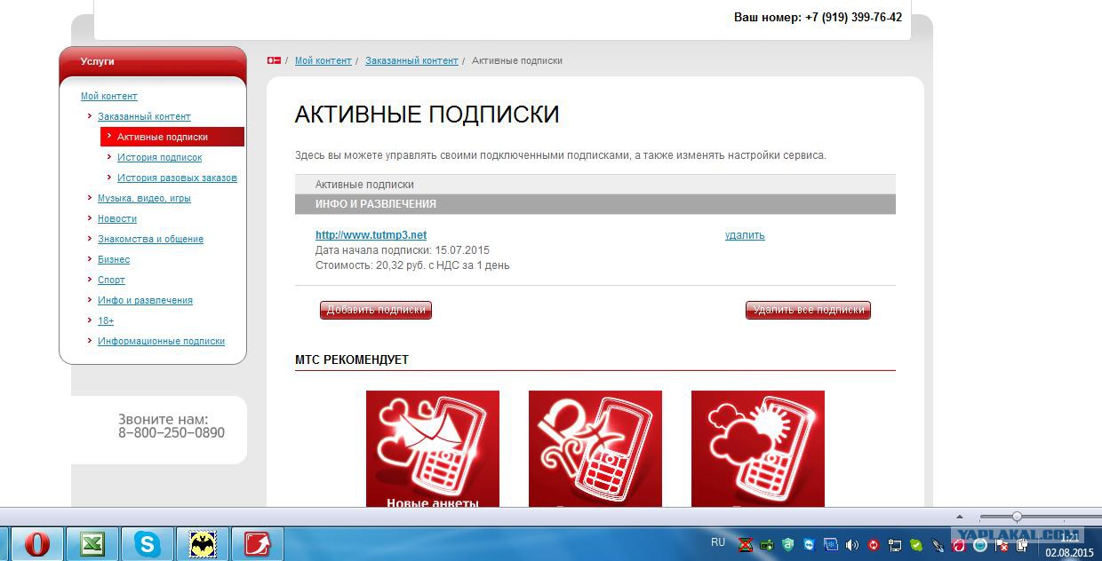The width and height of the screenshot is (1102, 561).
Task: Open the red arrow app in taskbar
Action: [258, 543]
